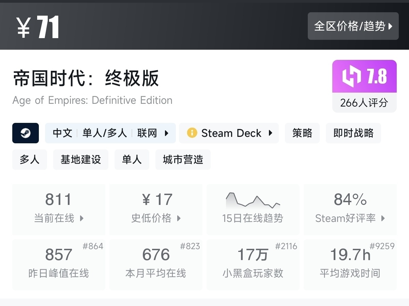Open the 全区价格/趋势 regional price button
409x306 pixels.
(353, 26)
